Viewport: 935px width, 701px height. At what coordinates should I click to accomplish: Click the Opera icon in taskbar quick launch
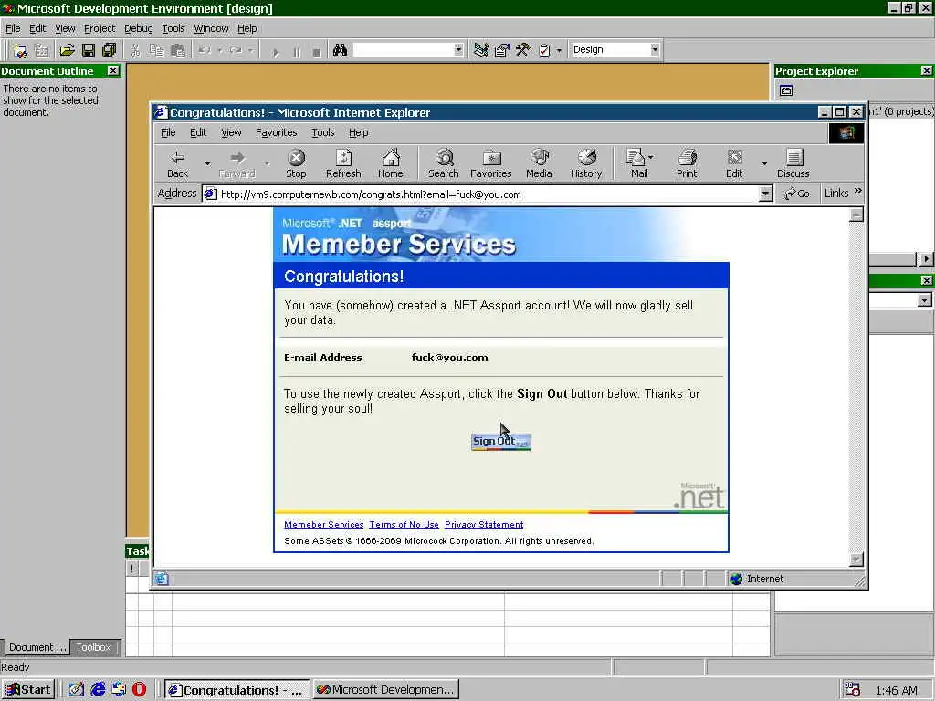pyautogui.click(x=139, y=689)
